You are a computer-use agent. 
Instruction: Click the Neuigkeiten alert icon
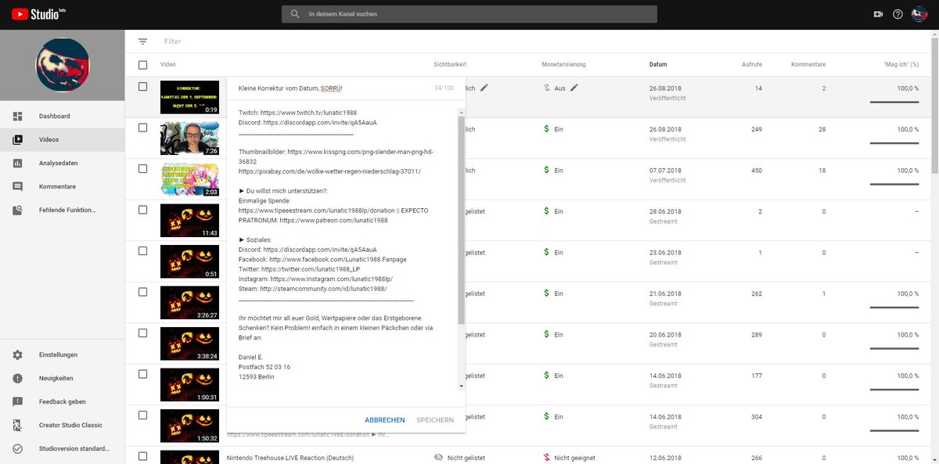18,378
